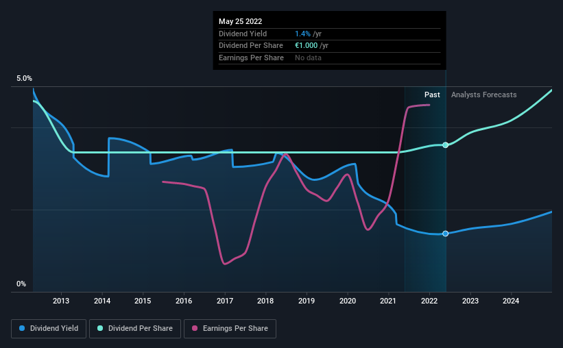This screenshot has height=348, width=563.
Task: Click the teal data point marker on dividend-per-share line
Action: 445,145
